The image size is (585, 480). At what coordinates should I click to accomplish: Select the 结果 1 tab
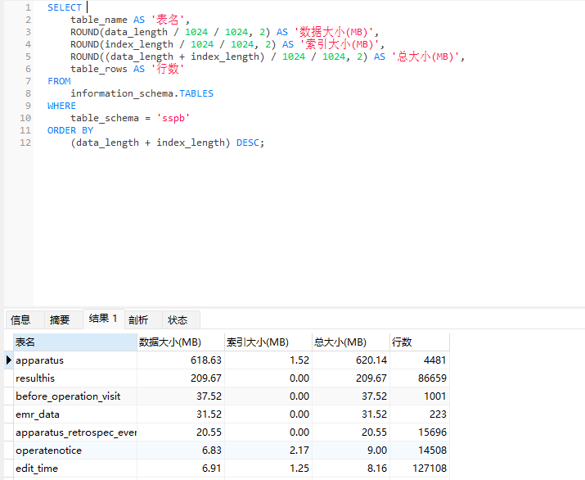(x=103, y=319)
